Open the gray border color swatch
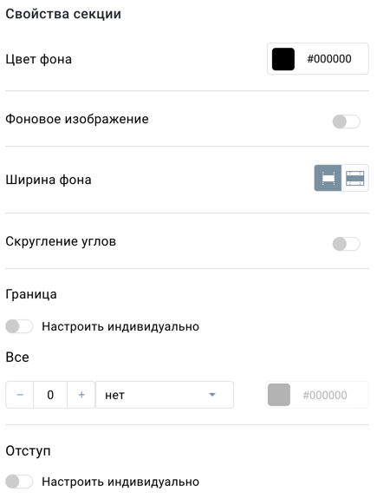 279,395
